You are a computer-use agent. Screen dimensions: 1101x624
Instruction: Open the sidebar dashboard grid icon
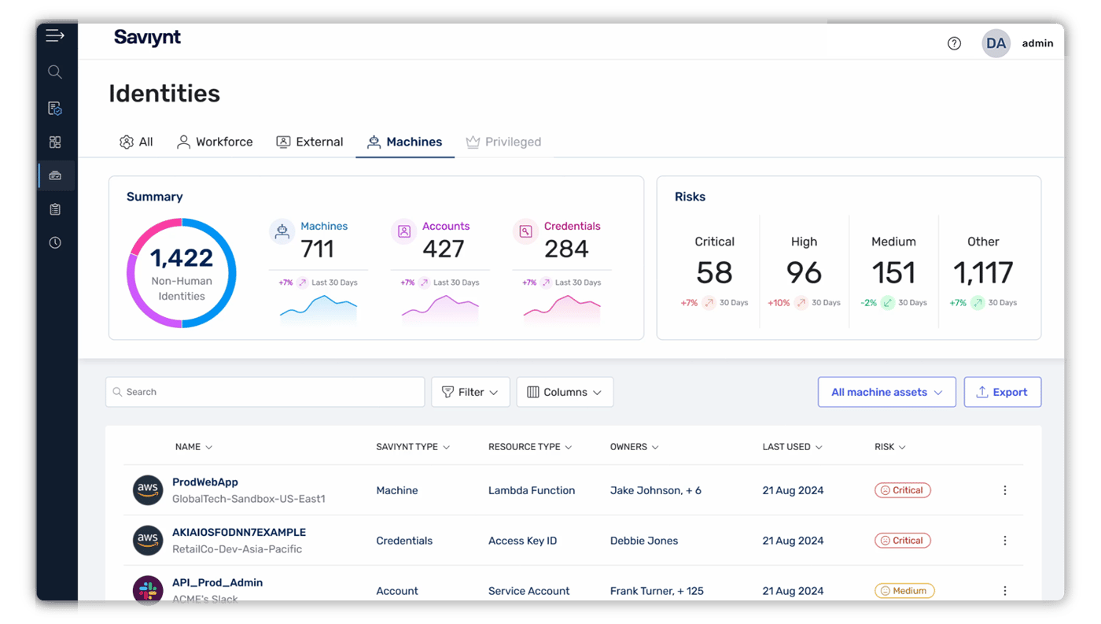(55, 142)
